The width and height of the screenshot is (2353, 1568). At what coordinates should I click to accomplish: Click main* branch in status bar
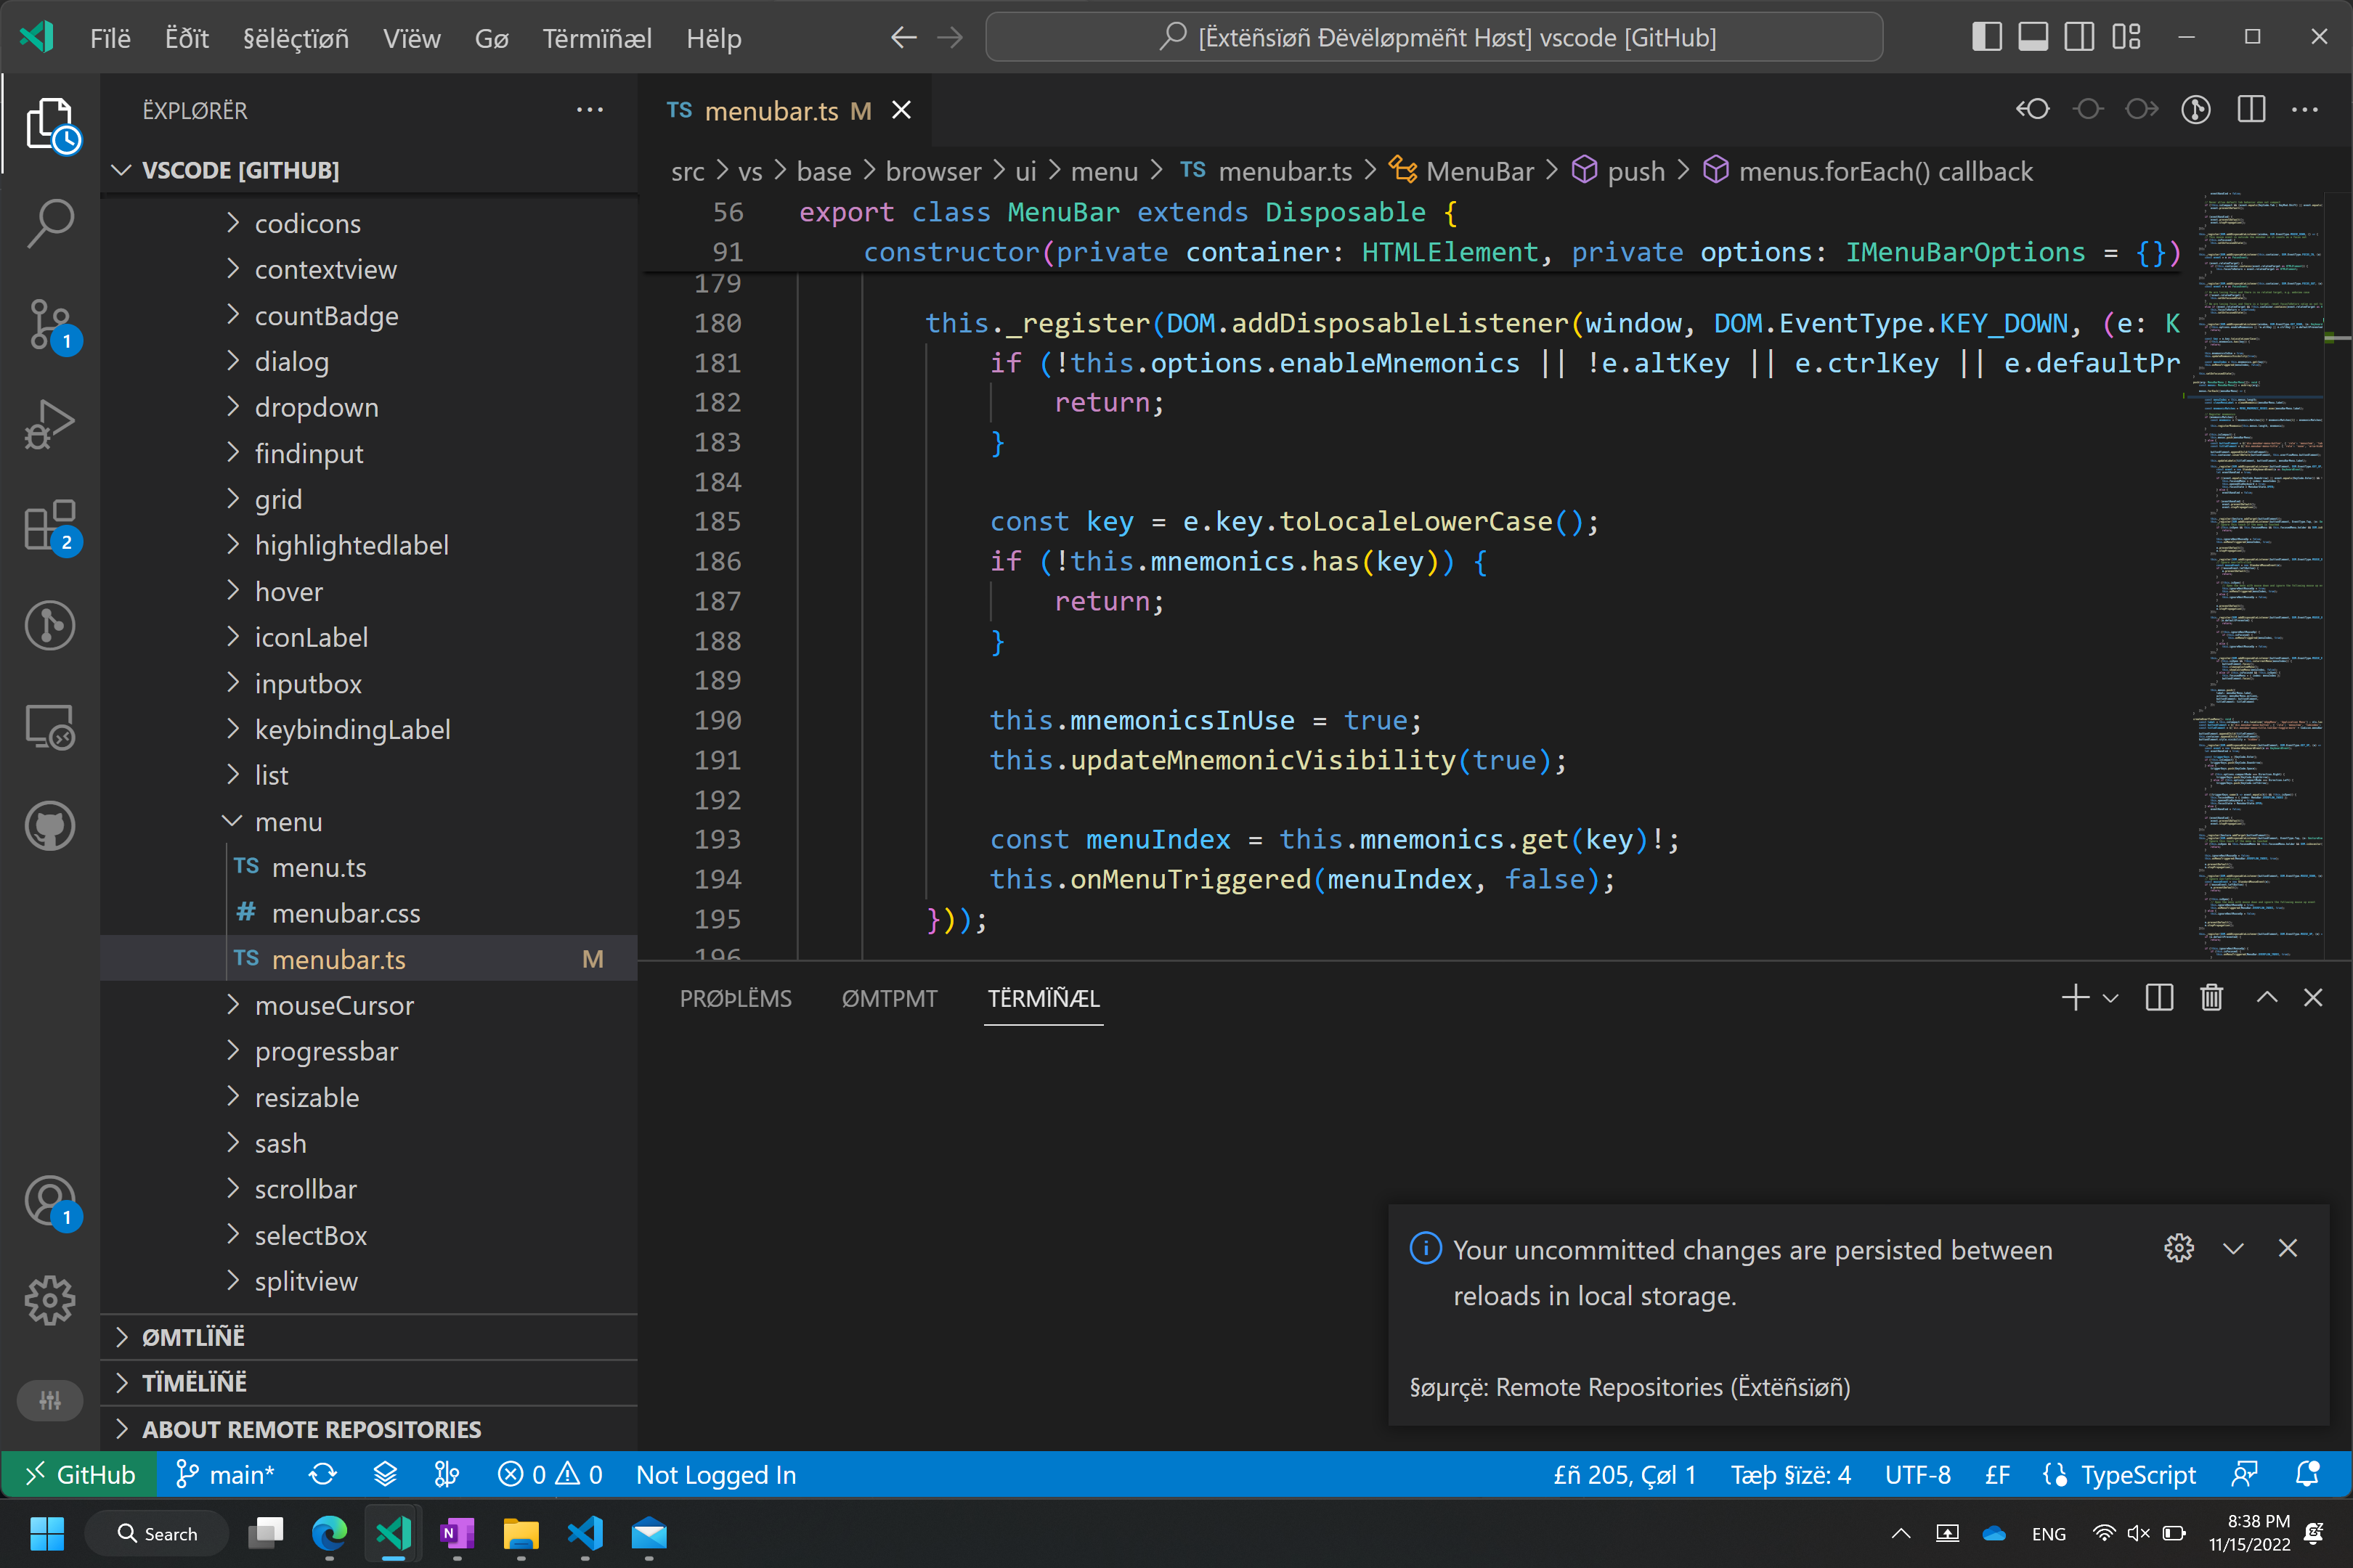tap(226, 1475)
